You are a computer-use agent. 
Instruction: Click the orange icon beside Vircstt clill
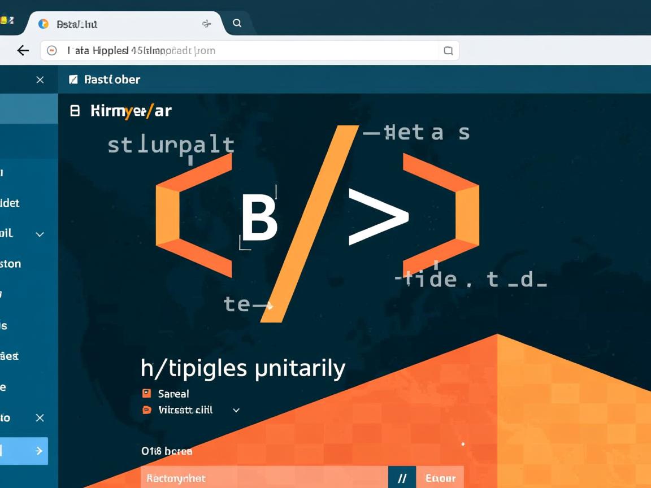click(147, 410)
